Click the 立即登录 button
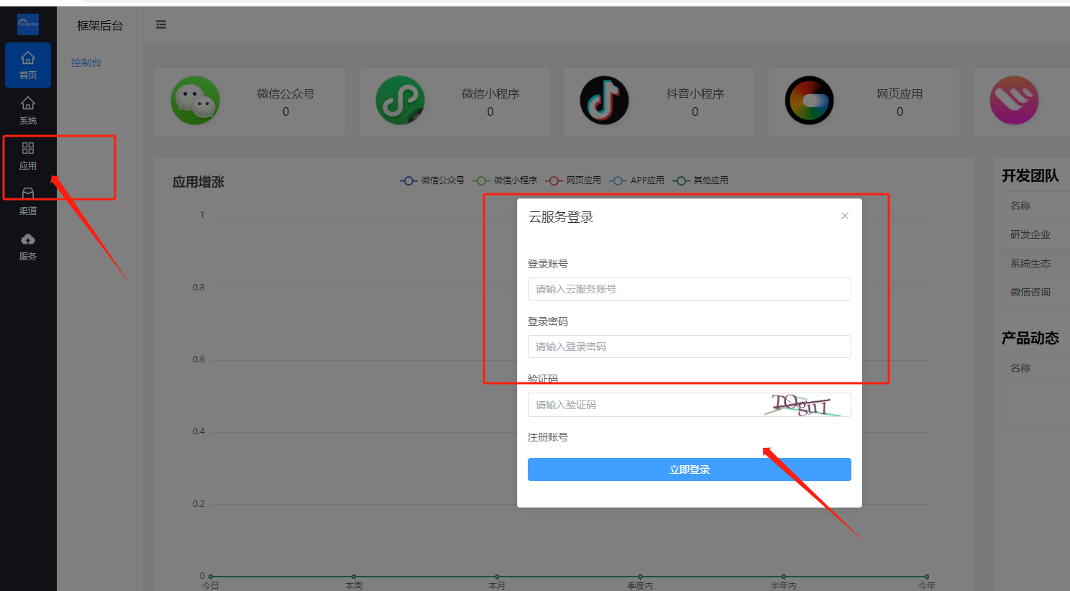Image resolution: width=1070 pixels, height=591 pixels. click(690, 469)
